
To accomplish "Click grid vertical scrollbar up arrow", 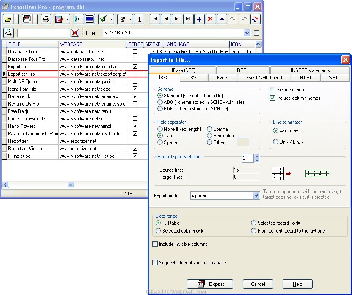I will (258, 44).
